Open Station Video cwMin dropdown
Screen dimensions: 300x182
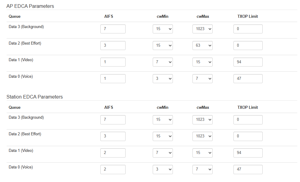(163, 153)
